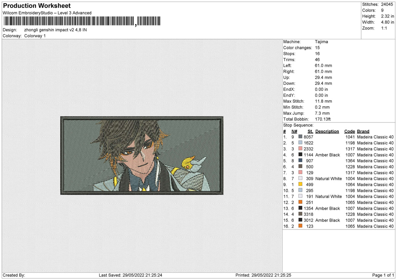
Task: Click stitch count '2332' in stop row 3
Action: pos(308,149)
